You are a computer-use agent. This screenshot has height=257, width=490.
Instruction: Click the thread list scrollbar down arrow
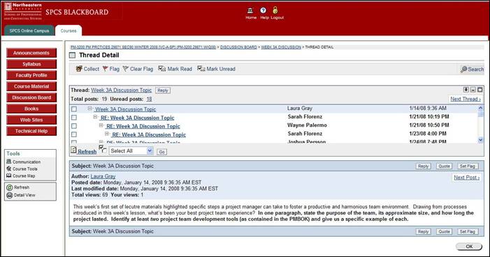pyautogui.click(x=480, y=140)
